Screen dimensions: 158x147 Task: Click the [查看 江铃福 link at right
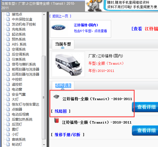(145, 29)
